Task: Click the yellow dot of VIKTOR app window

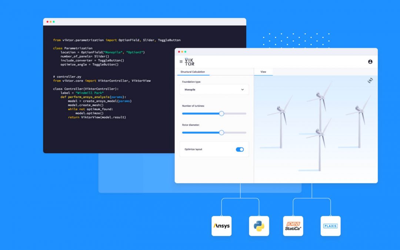Action: (182, 52)
